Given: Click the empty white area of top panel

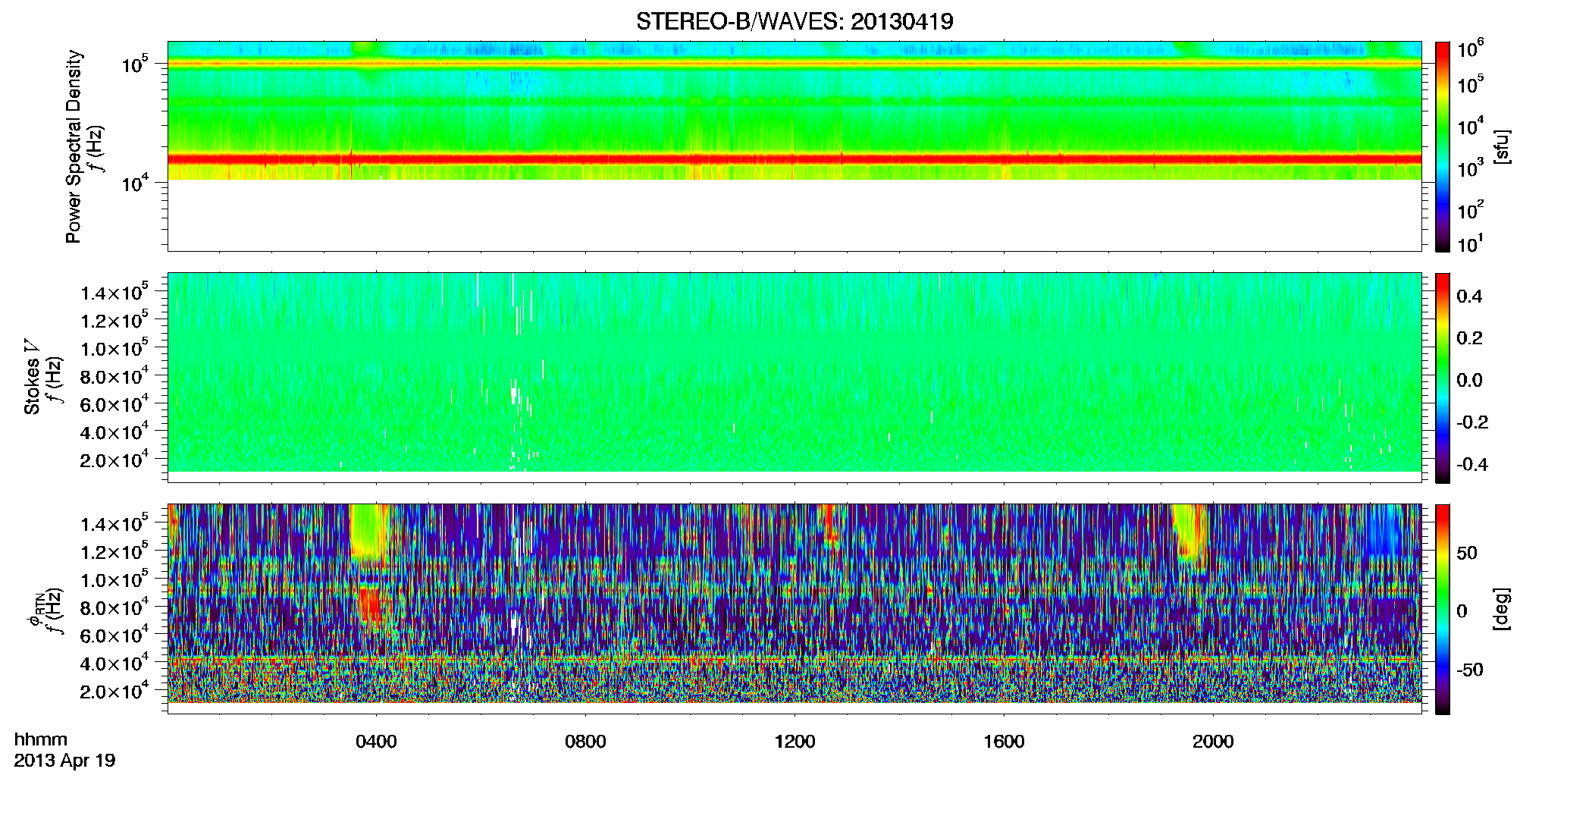Looking at the screenshot, I should [794, 215].
